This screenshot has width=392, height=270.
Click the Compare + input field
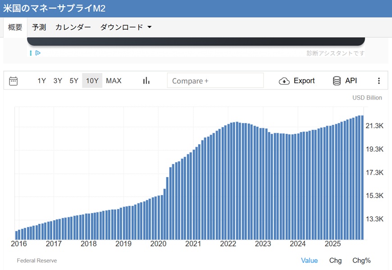[x=215, y=81]
